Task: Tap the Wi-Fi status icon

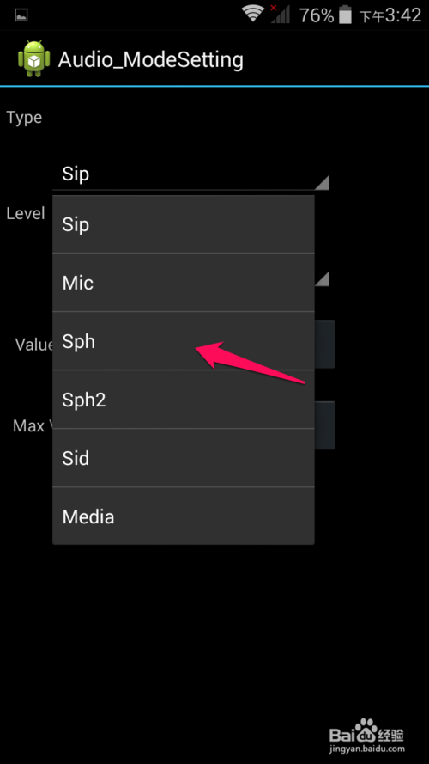Action: 253,14
